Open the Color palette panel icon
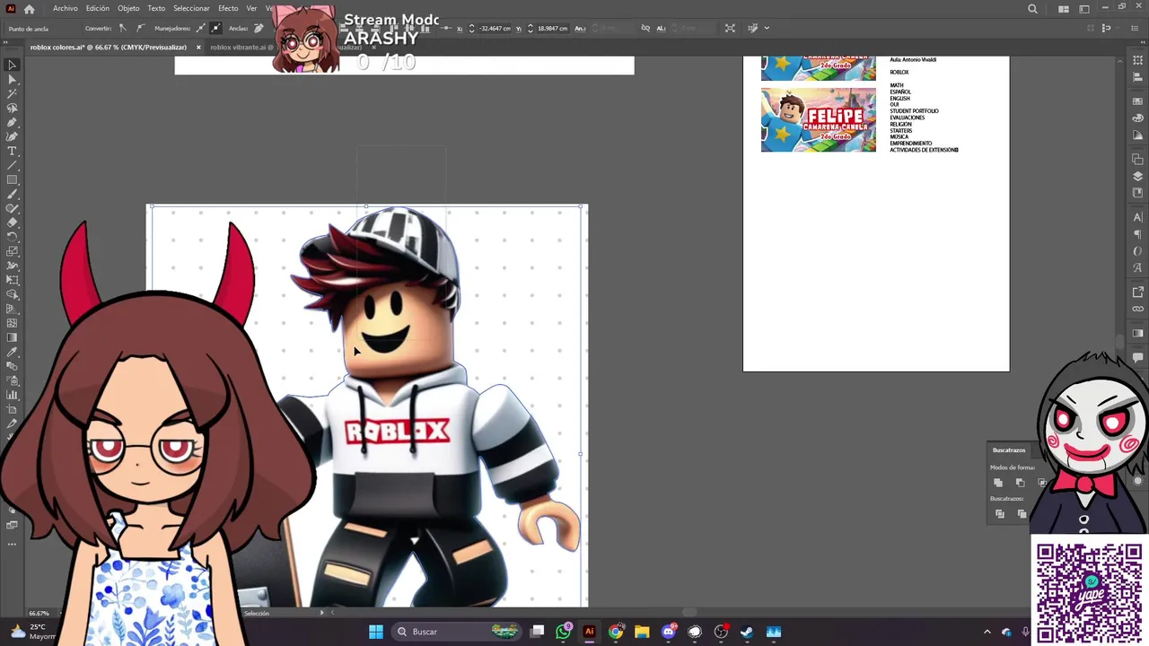Image resolution: width=1149 pixels, height=646 pixels. point(1138,118)
